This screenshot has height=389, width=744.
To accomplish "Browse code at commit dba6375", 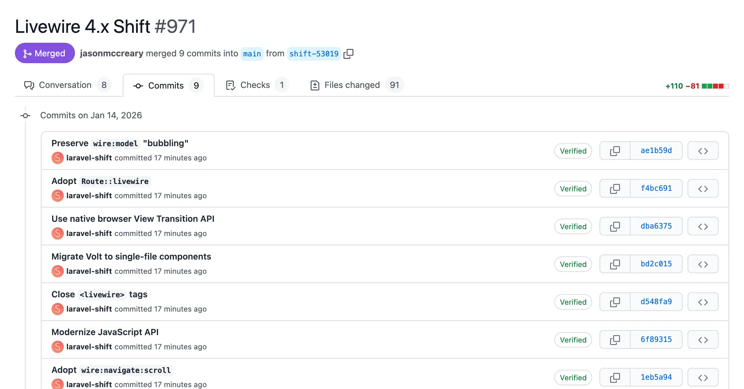I will point(703,226).
